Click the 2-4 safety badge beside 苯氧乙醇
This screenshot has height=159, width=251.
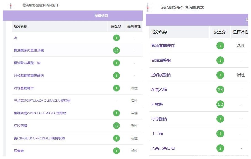pyautogui.click(x=220, y=90)
